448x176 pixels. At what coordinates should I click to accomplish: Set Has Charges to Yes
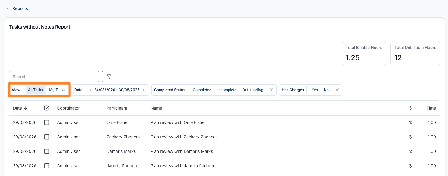(315, 90)
